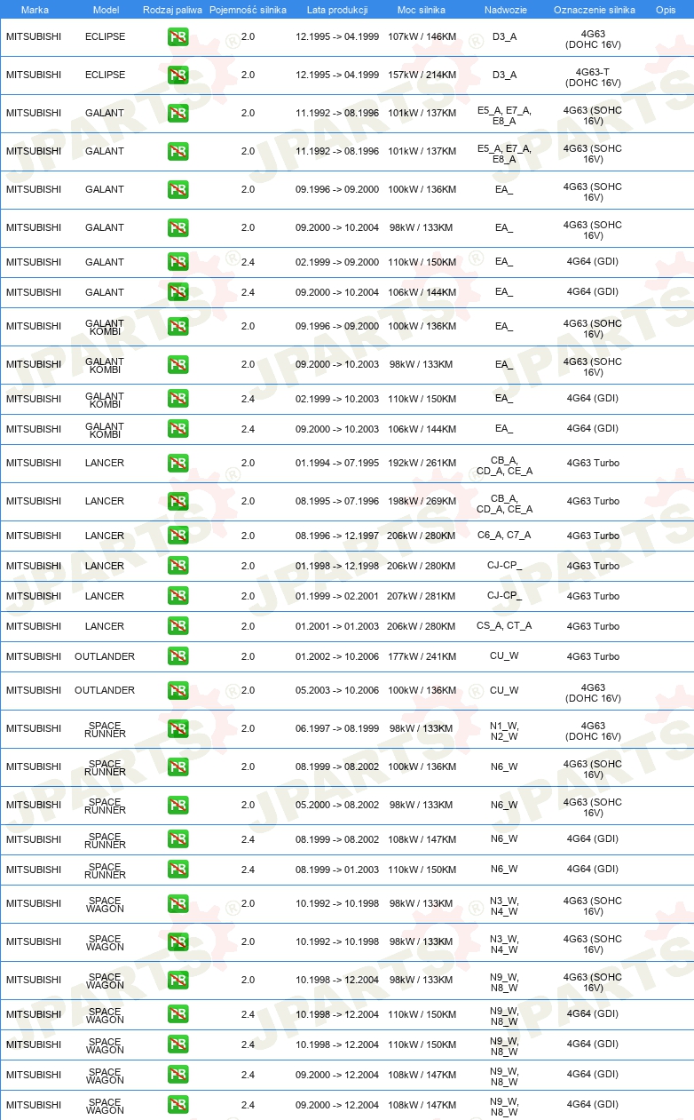Select production years 02.1999 -> 10.2003
The image size is (694, 1120).
tap(337, 399)
